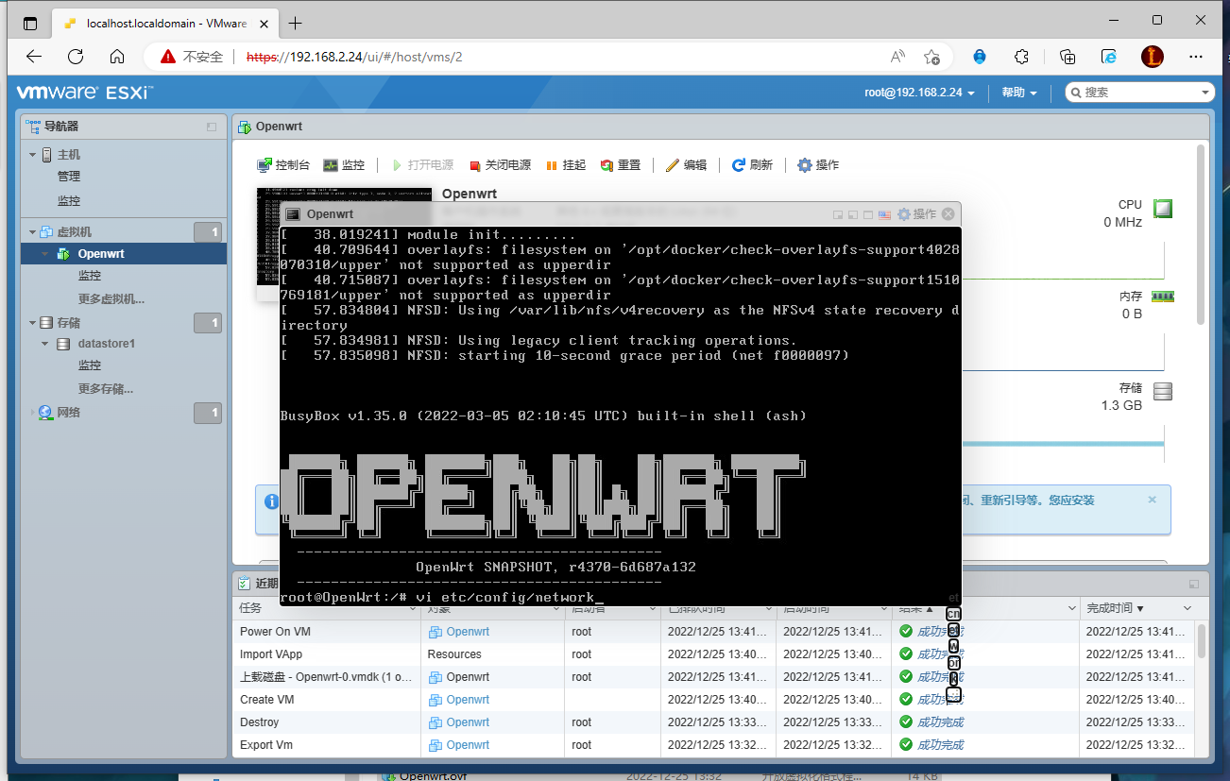Screen dimensions: 1230x781
Task: Select 网络 in the navigator
Action: coord(69,413)
